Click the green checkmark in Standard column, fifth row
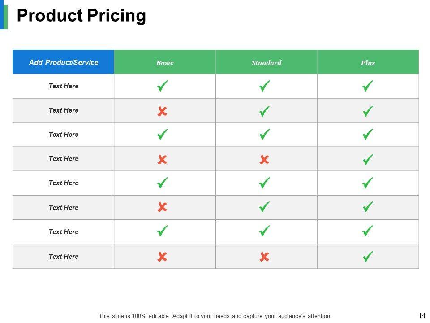 (264, 183)
